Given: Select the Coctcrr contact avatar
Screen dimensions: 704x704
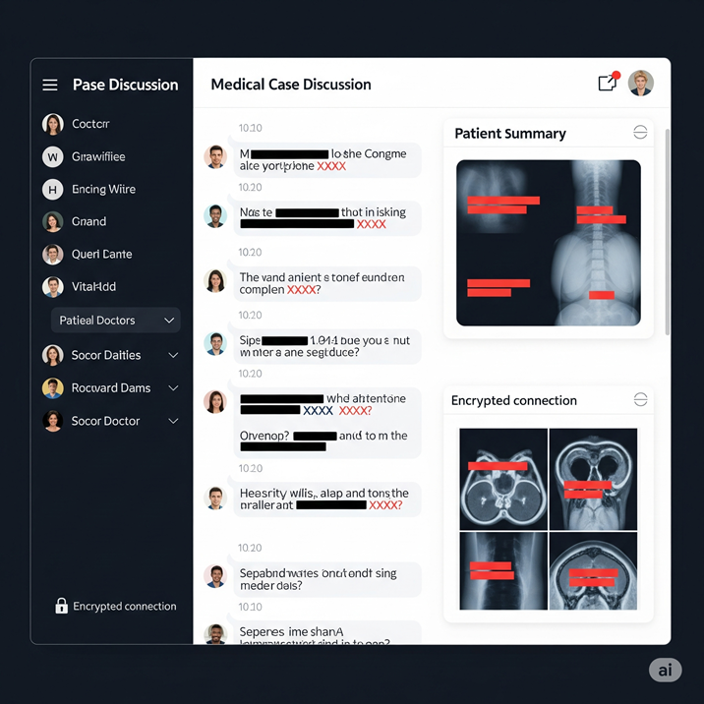Looking at the screenshot, I should 53,124.
